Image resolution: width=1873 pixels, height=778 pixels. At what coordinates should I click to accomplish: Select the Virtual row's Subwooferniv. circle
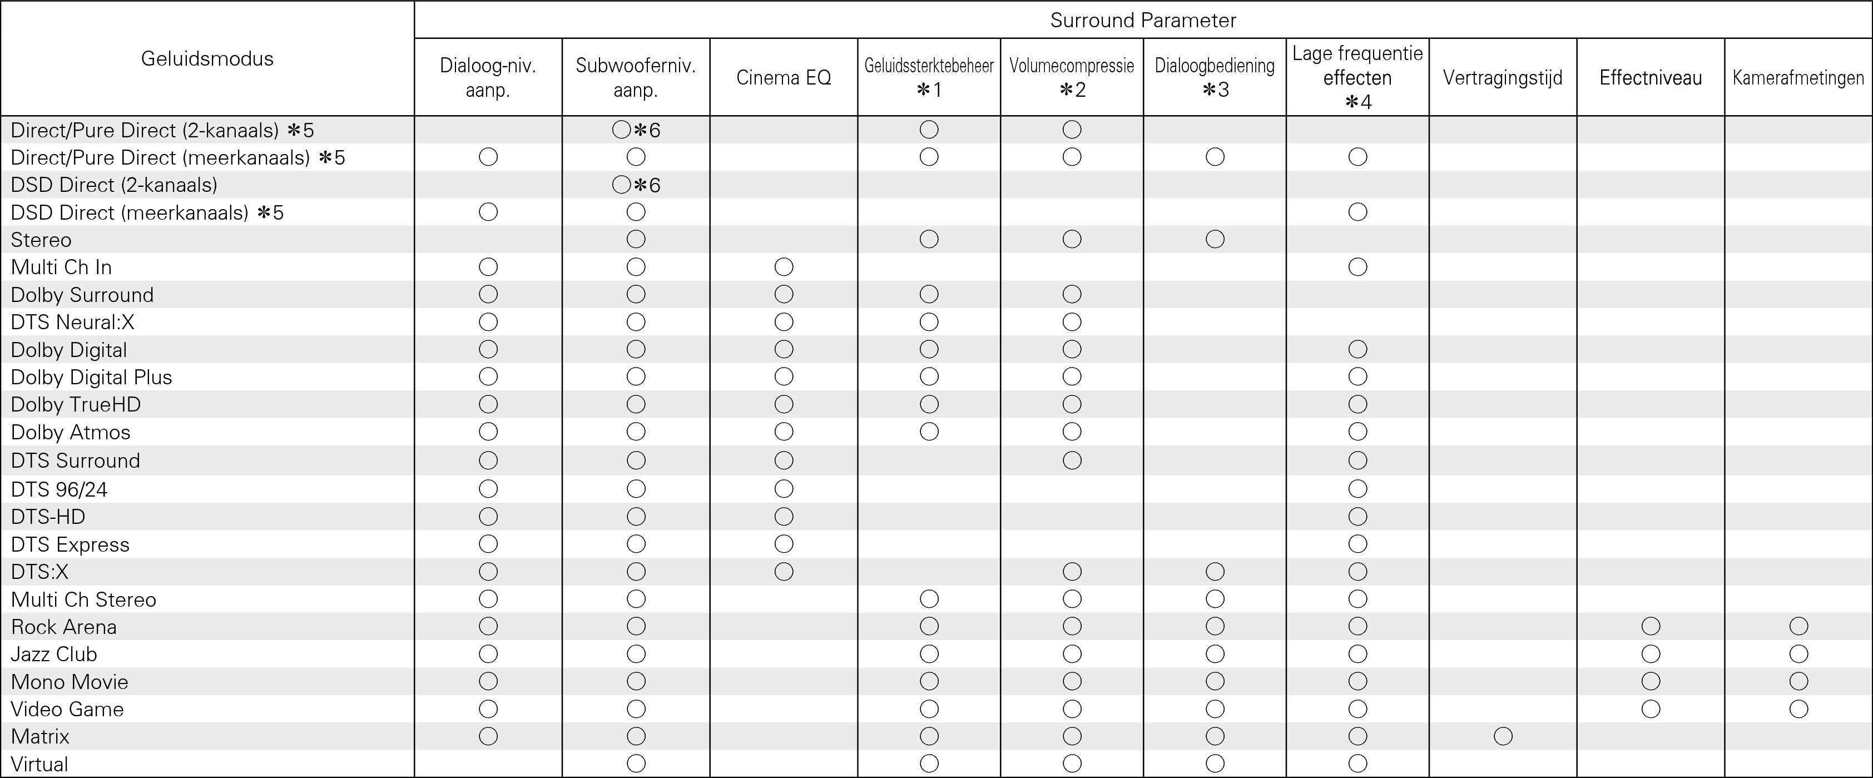tap(636, 764)
